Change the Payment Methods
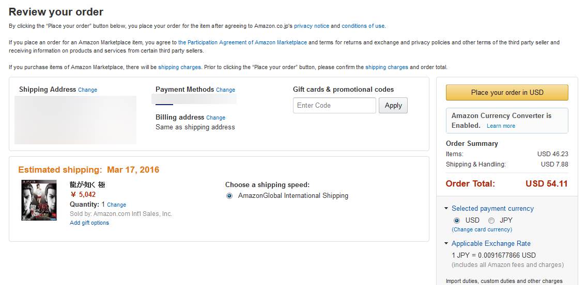 [225, 90]
